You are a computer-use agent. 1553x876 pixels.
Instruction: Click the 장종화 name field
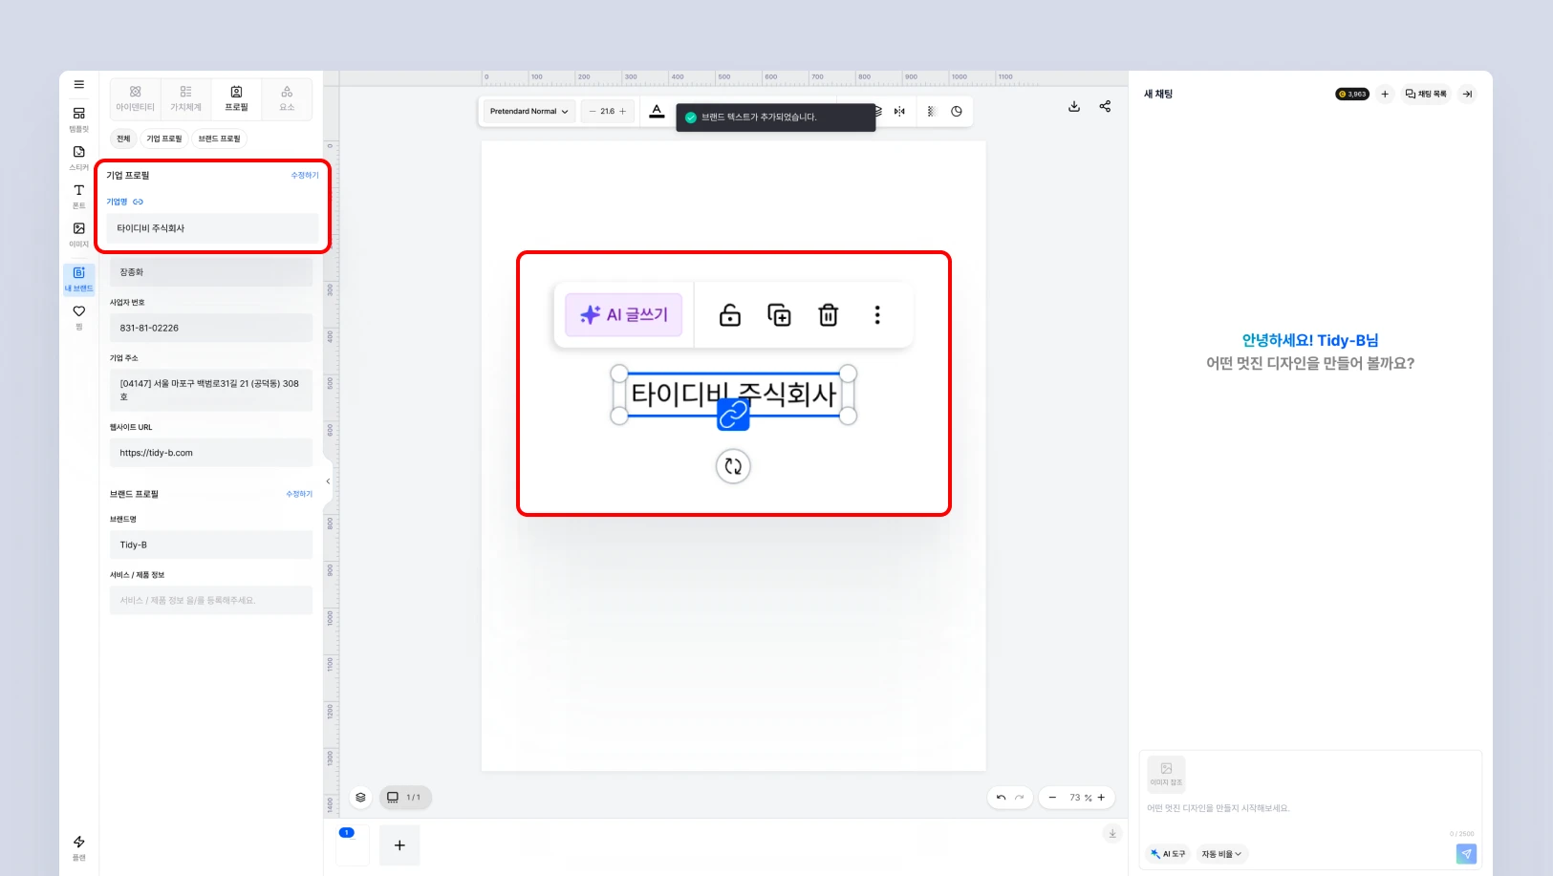211,272
